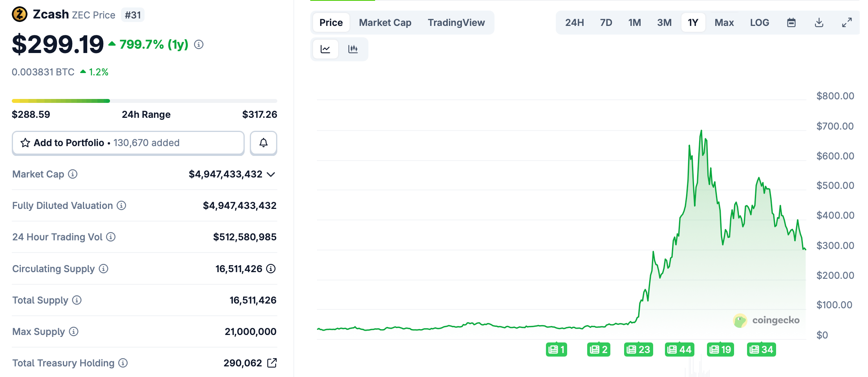Screen dimensions: 868x377
Task: Download the chart data
Action: pos(819,23)
